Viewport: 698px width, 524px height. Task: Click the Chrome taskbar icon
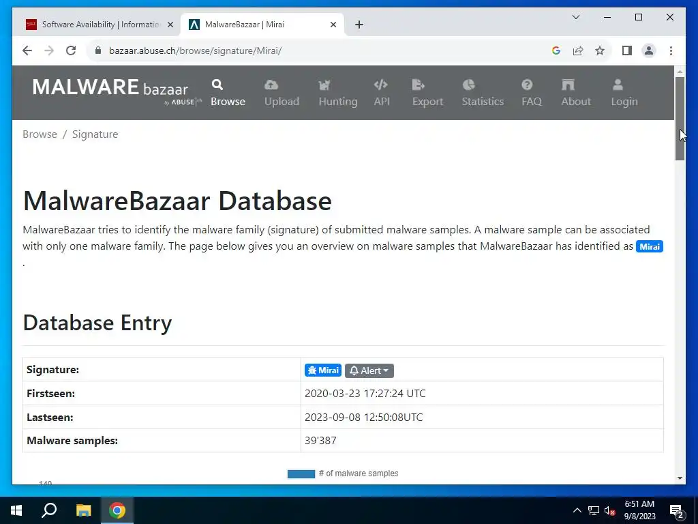point(117,510)
